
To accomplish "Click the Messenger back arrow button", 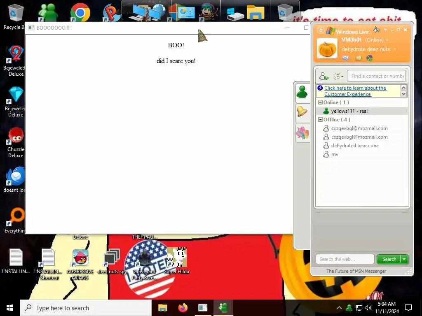I will (321, 30).
